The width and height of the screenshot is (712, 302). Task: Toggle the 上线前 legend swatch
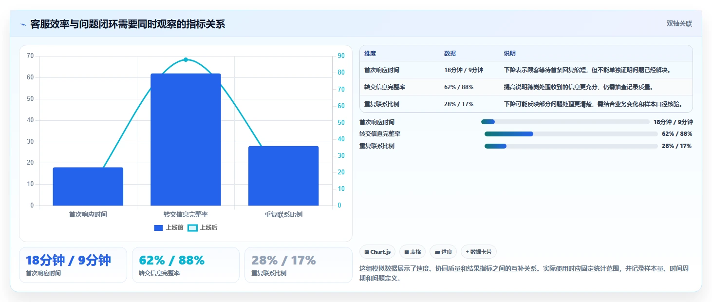[158, 227]
